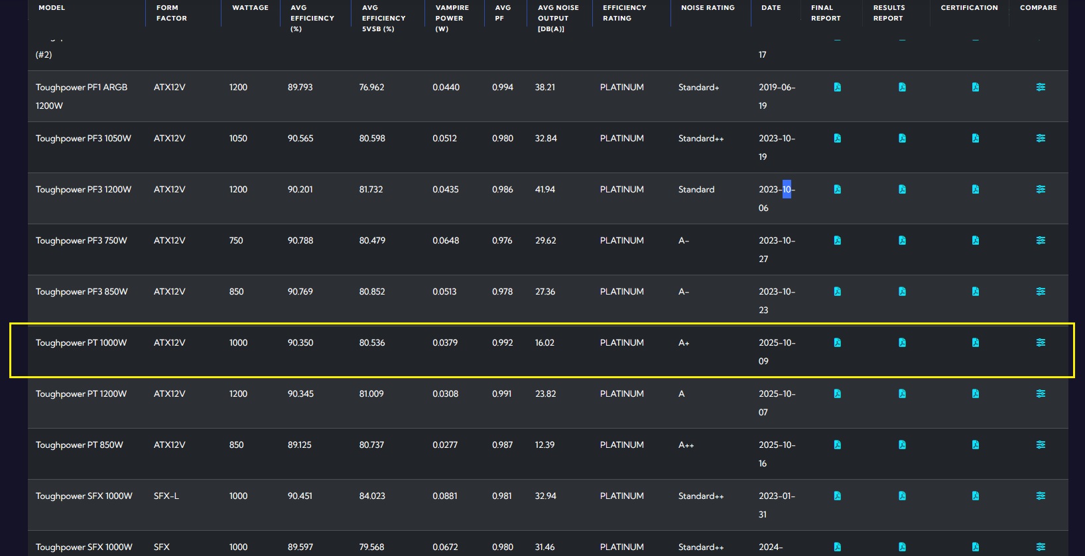This screenshot has height=556, width=1085.
Task: Open results report PDF for Toughpower PF3 850W
Action: pyautogui.click(x=902, y=291)
